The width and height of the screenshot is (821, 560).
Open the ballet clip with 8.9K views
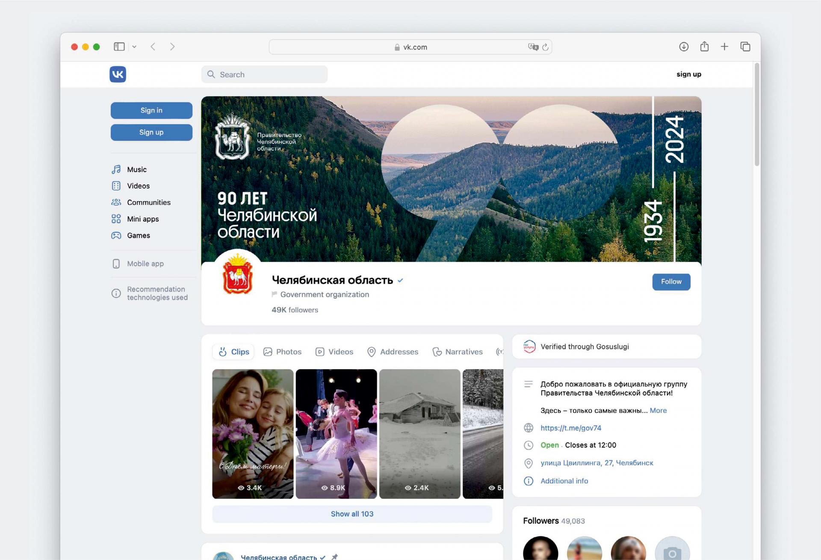[x=337, y=434]
